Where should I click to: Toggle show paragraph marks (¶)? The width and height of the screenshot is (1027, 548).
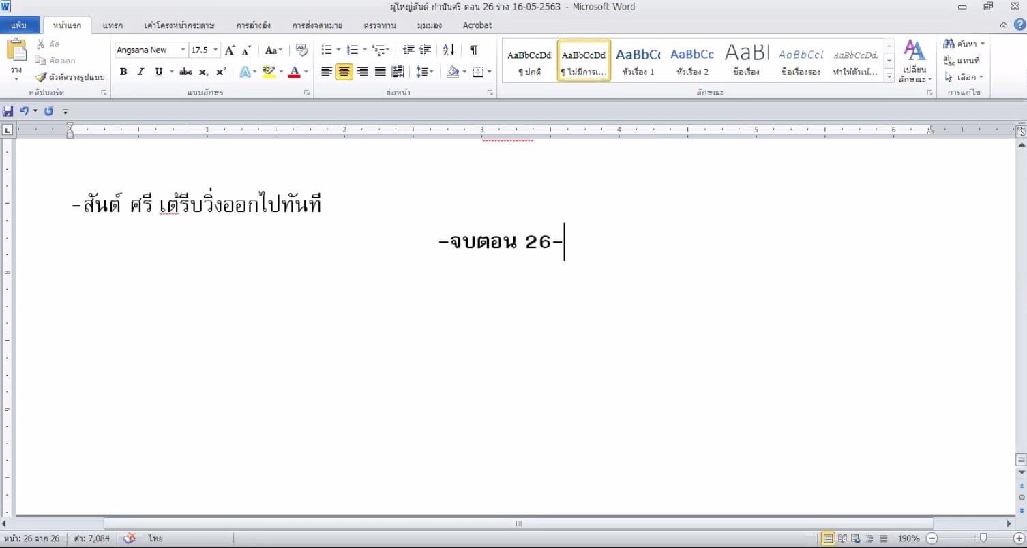pyautogui.click(x=474, y=50)
